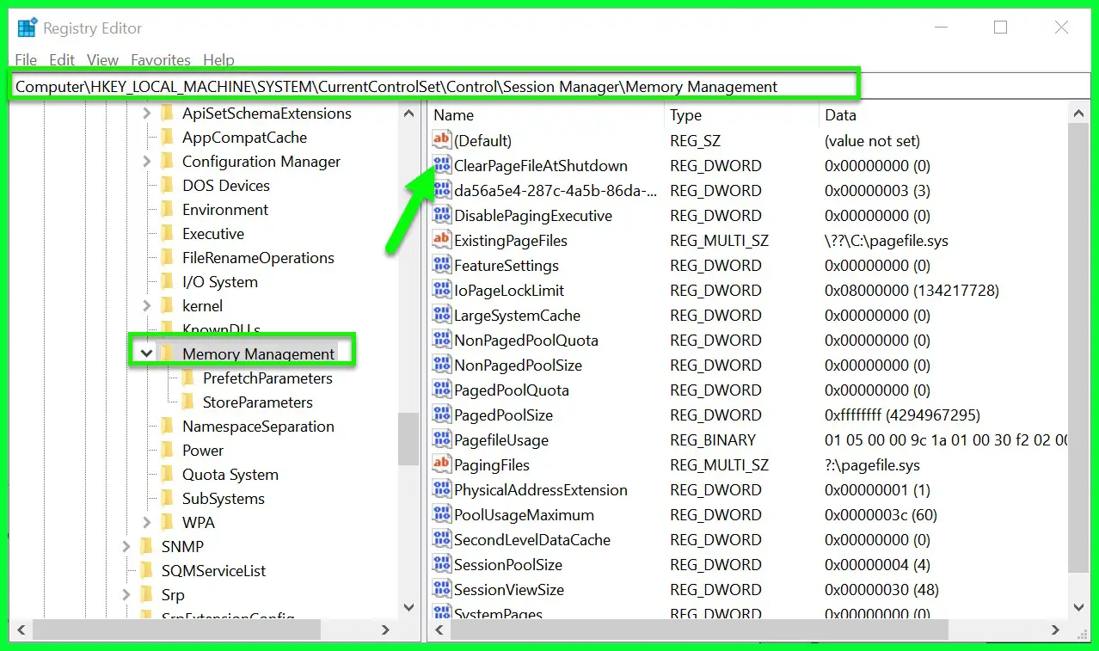Click the NonPagedPoolSize value icon
Screen dimensions: 1099x651
coord(442,365)
